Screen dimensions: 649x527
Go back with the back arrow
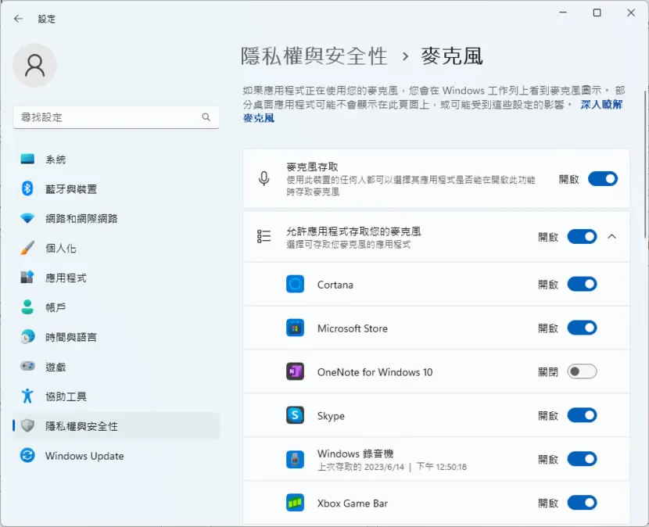[18, 19]
